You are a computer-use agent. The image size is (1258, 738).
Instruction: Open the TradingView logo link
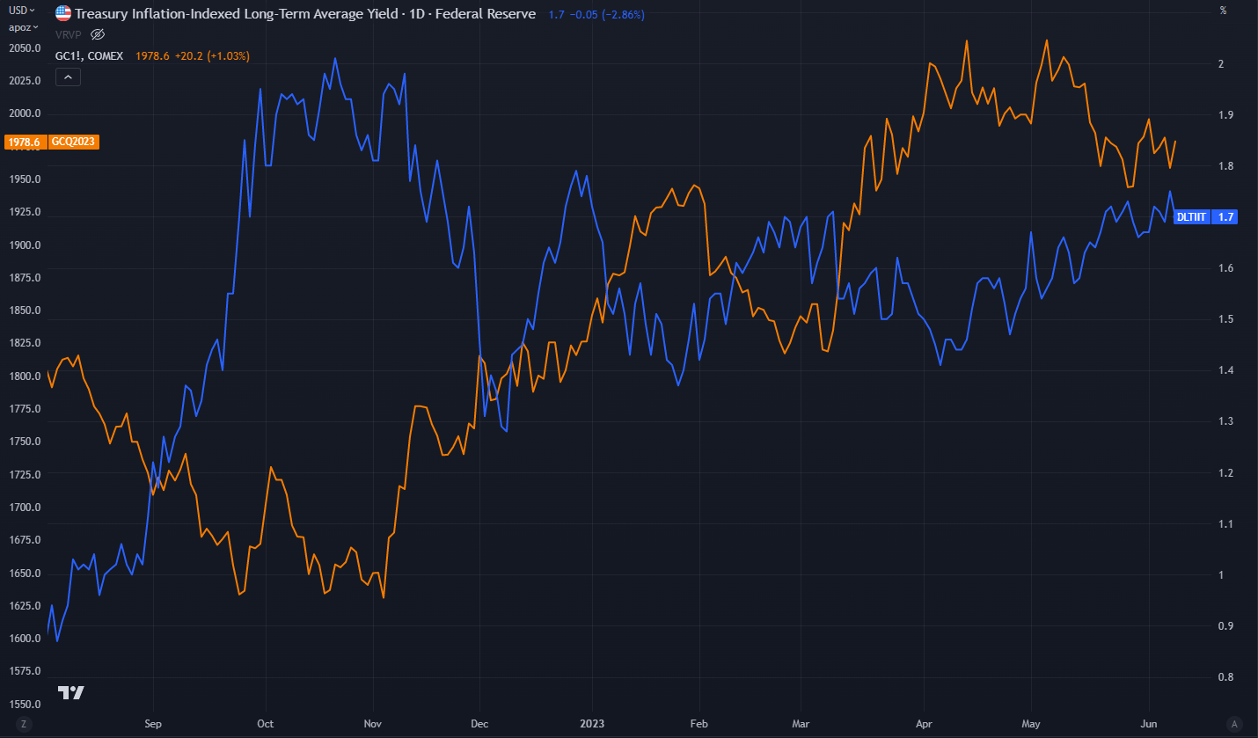71,692
